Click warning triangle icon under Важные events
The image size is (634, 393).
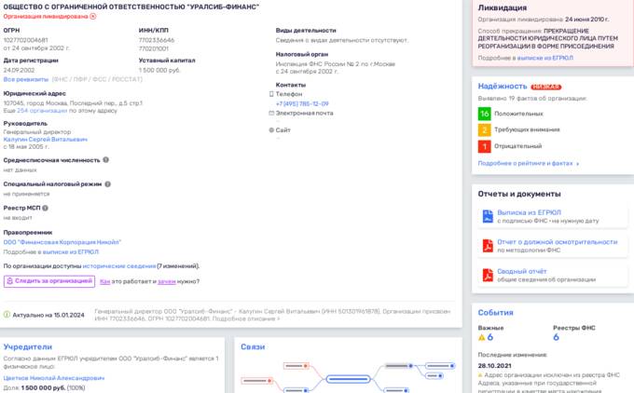coord(481,338)
